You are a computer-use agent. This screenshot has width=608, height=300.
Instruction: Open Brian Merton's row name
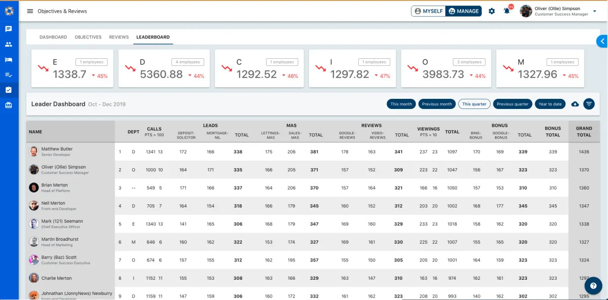(54, 185)
